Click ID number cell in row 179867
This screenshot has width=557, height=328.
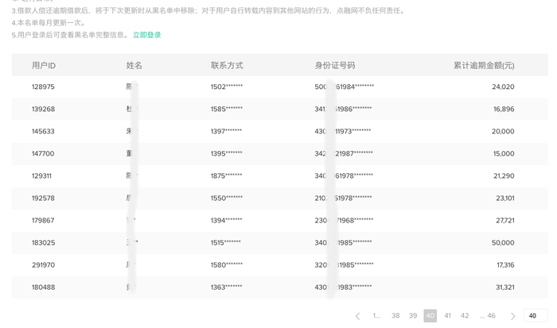coord(344,221)
